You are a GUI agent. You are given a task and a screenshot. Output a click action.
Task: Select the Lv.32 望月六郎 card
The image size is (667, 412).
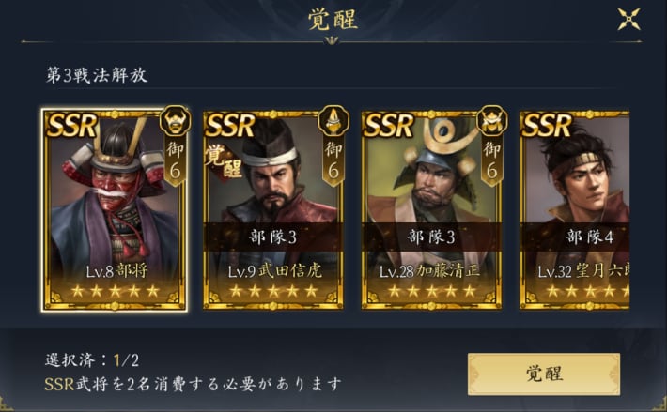[x=575, y=210]
